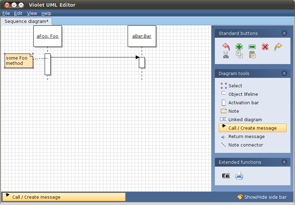This screenshot has width=295, height=205.
Task: Click the printer icon
Action: 239,176
